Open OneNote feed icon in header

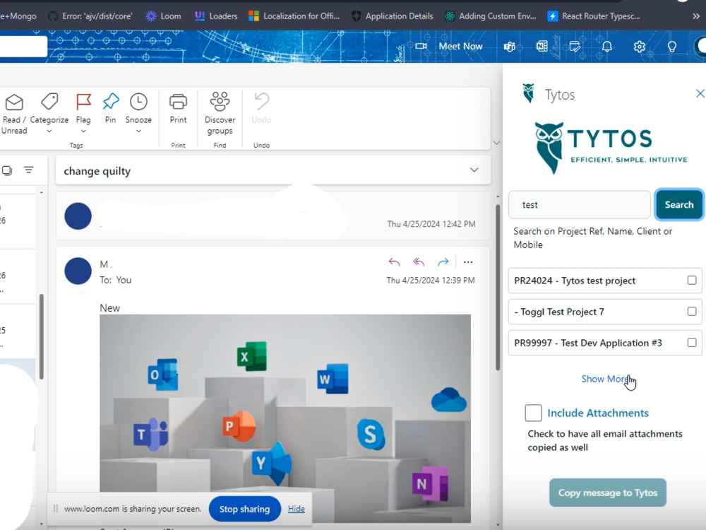pos(542,47)
